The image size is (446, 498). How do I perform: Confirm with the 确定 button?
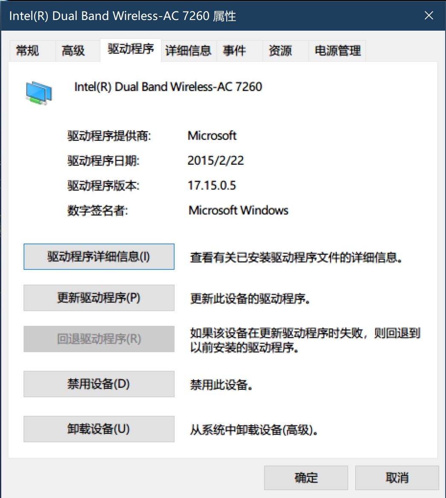[x=306, y=478]
